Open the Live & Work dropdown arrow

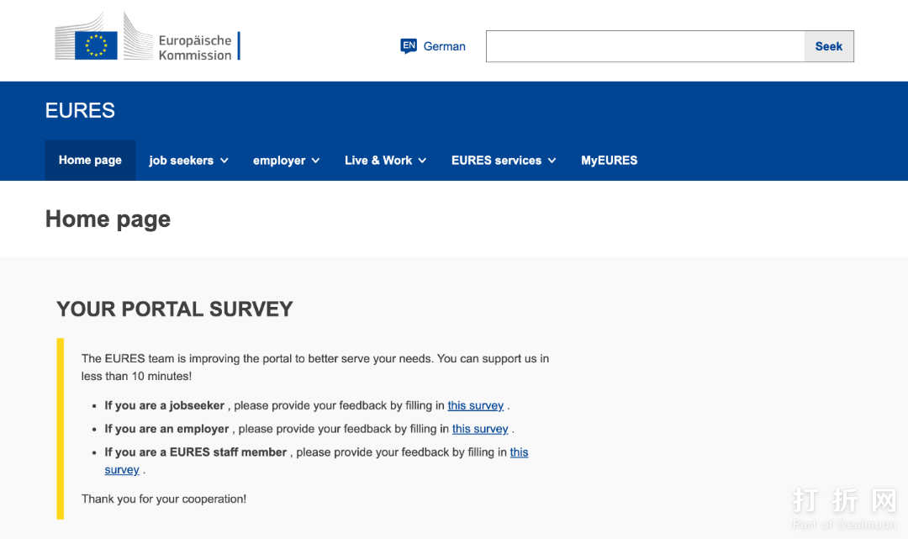(x=422, y=161)
